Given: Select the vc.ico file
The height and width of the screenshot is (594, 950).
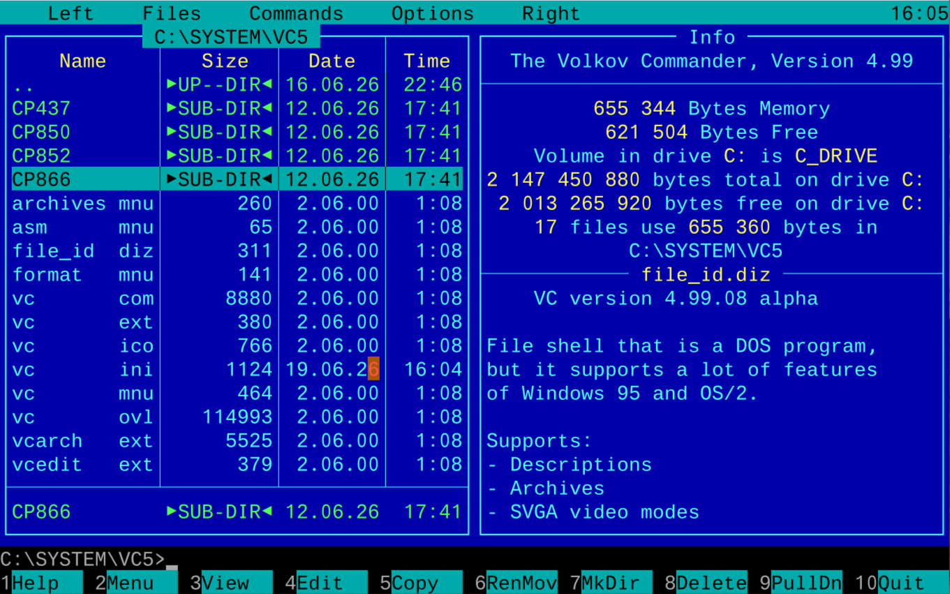Looking at the screenshot, I should coord(237,346).
